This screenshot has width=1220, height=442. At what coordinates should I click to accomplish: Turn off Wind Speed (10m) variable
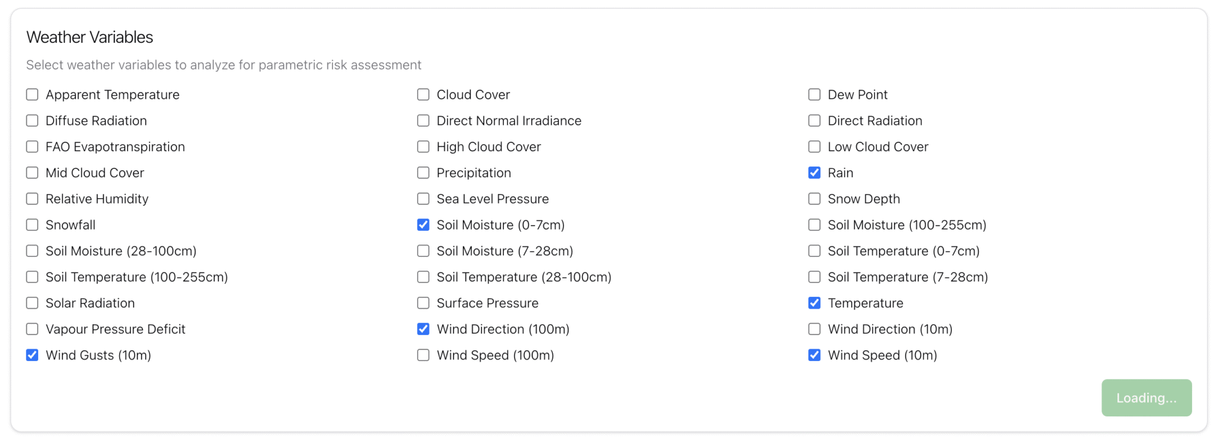814,355
